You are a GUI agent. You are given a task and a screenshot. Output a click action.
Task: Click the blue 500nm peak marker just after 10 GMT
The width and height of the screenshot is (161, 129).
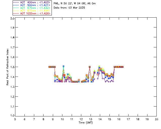tap(63, 66)
